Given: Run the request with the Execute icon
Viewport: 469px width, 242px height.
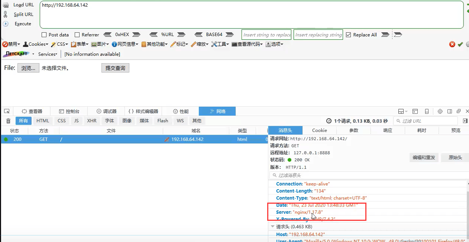Looking at the screenshot, I should 5,24.
